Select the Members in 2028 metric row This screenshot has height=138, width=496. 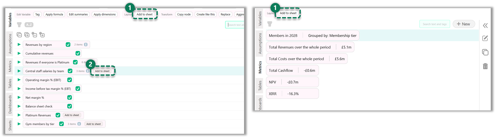point(313,35)
